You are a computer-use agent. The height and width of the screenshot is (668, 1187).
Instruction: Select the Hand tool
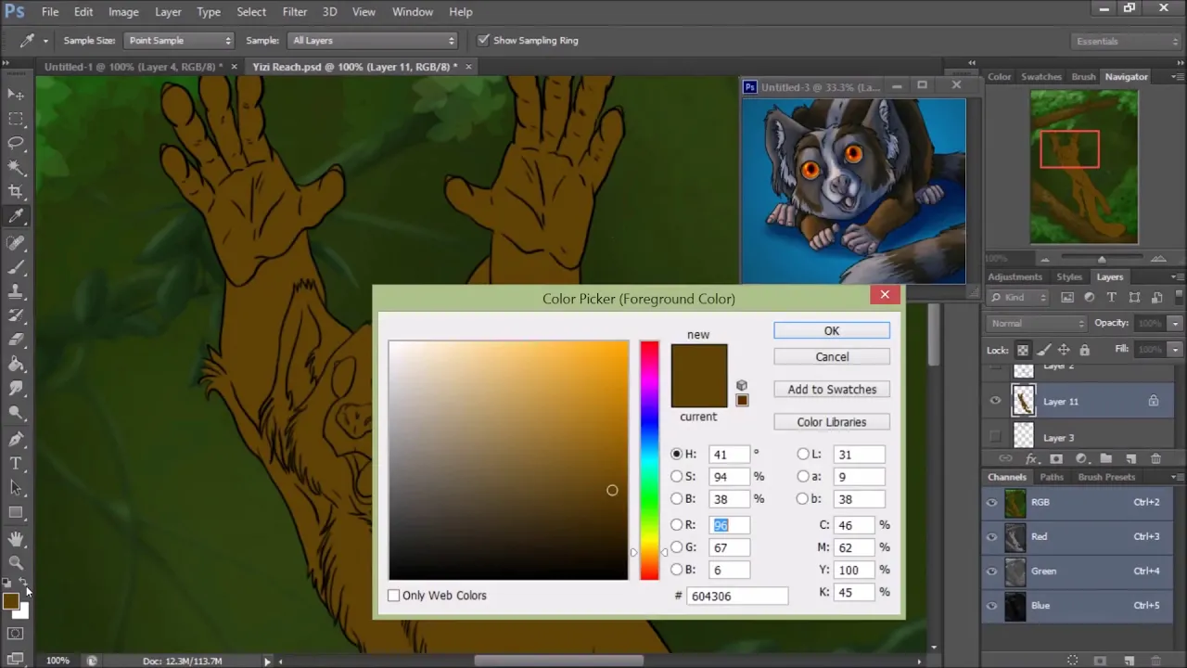[16, 538]
